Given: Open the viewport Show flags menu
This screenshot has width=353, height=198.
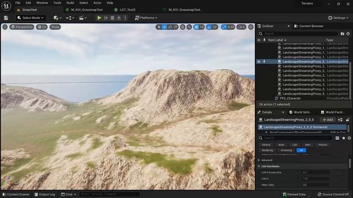Looking at the screenshot, I should [55, 27].
